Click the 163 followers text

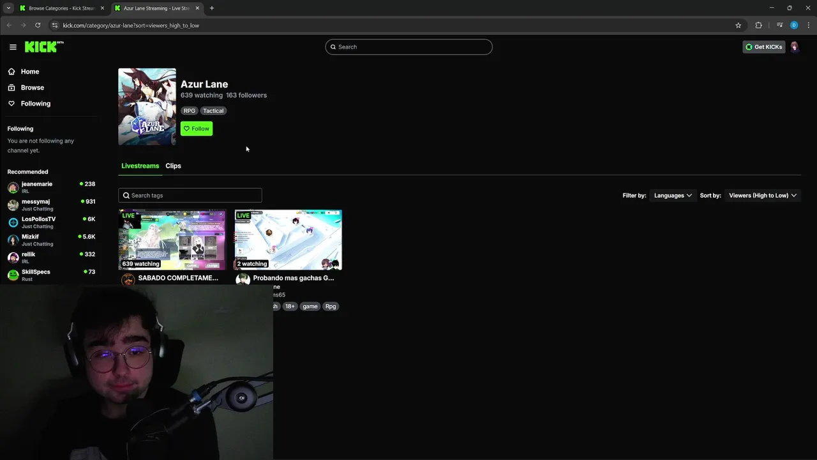tap(246, 95)
